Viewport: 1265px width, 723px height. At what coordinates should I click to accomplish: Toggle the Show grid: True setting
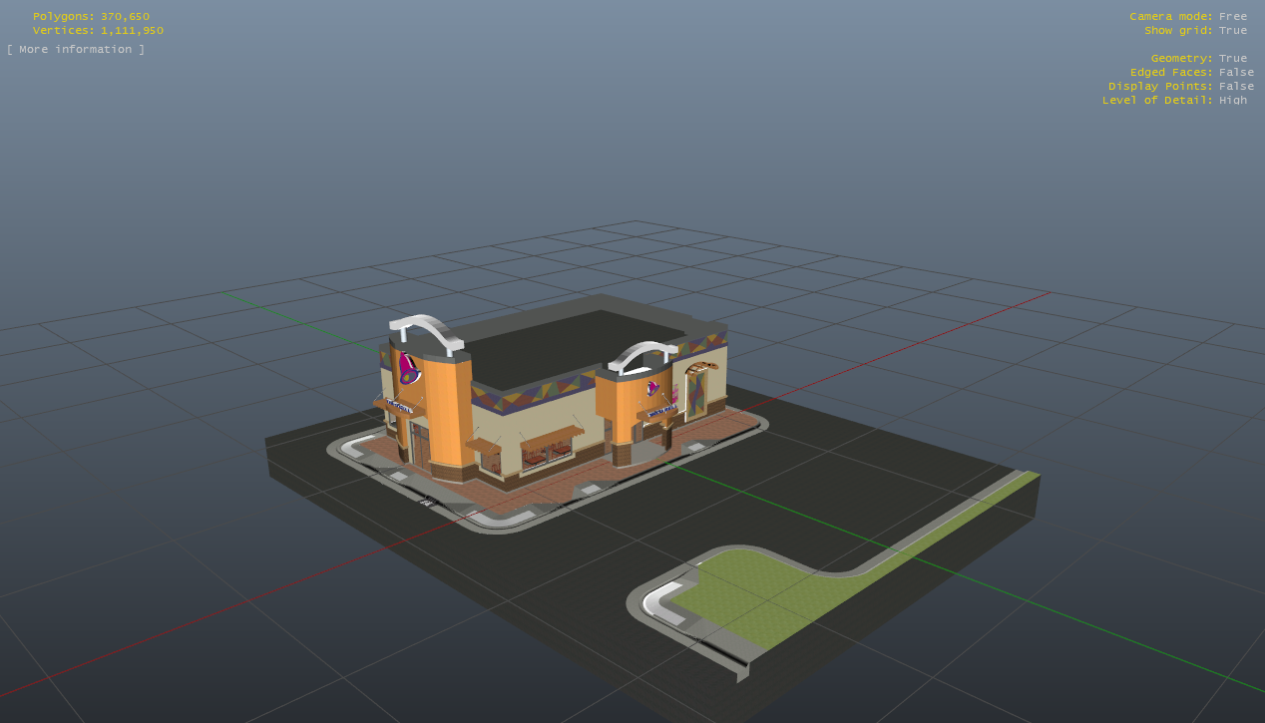pyautogui.click(x=1195, y=30)
